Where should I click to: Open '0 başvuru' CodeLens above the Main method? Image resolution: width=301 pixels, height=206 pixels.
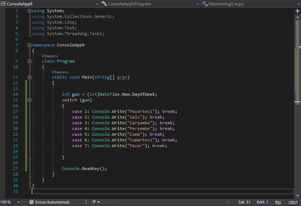60,72
